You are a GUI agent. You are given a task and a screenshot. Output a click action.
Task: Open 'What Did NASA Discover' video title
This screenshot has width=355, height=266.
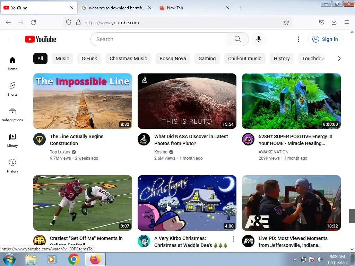(191, 140)
